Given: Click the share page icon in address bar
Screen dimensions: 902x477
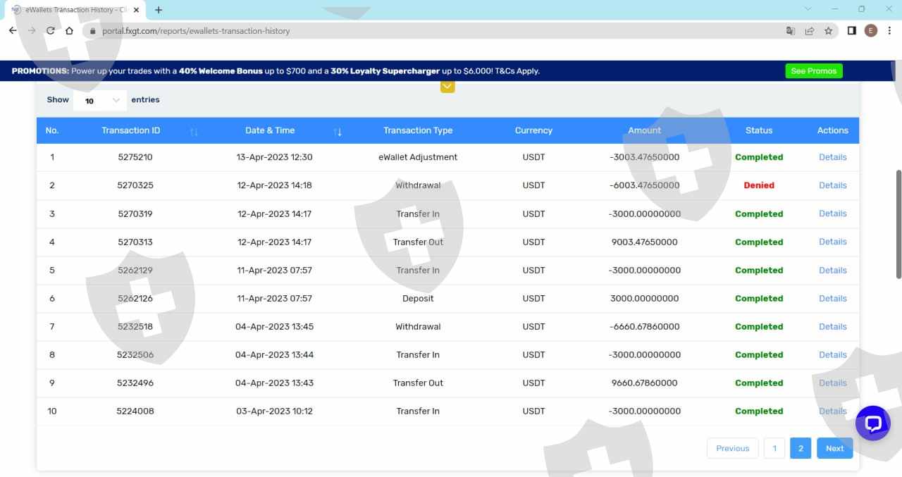Looking at the screenshot, I should 810,31.
